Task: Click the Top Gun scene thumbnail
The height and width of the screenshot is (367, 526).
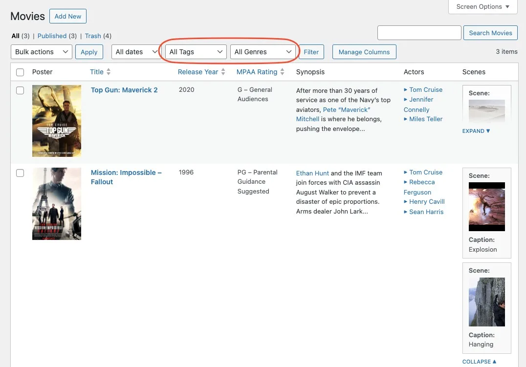Action: (x=487, y=111)
